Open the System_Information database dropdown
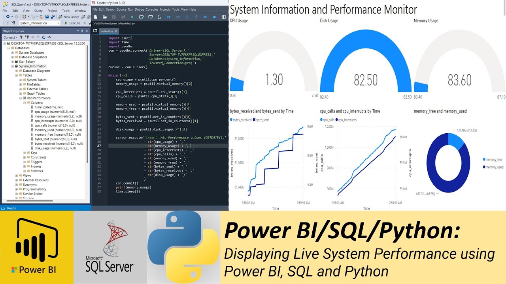The image size is (506, 284). tap(59, 23)
